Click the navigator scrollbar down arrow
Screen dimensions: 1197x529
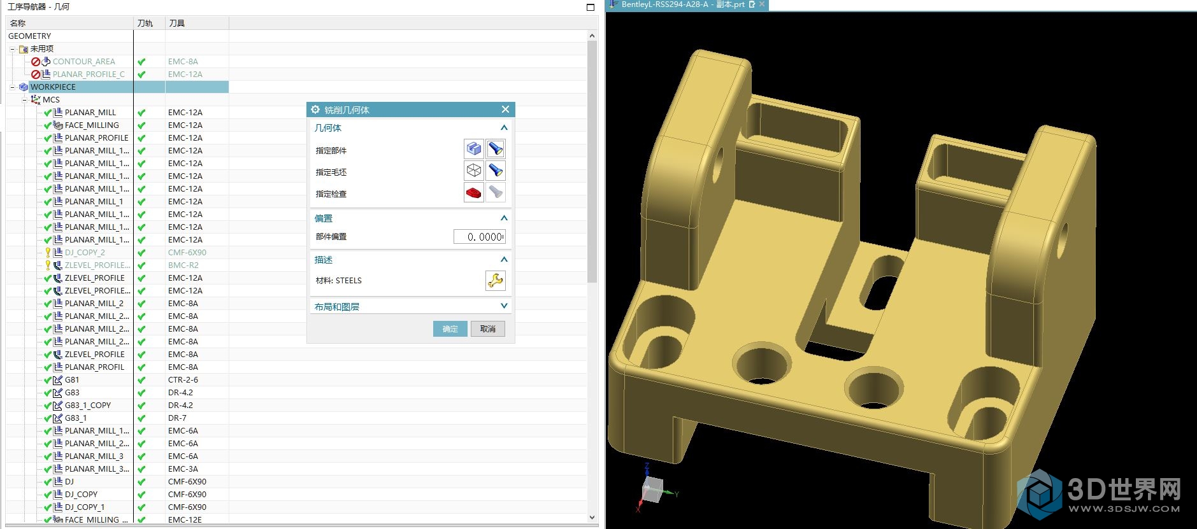[x=592, y=518]
